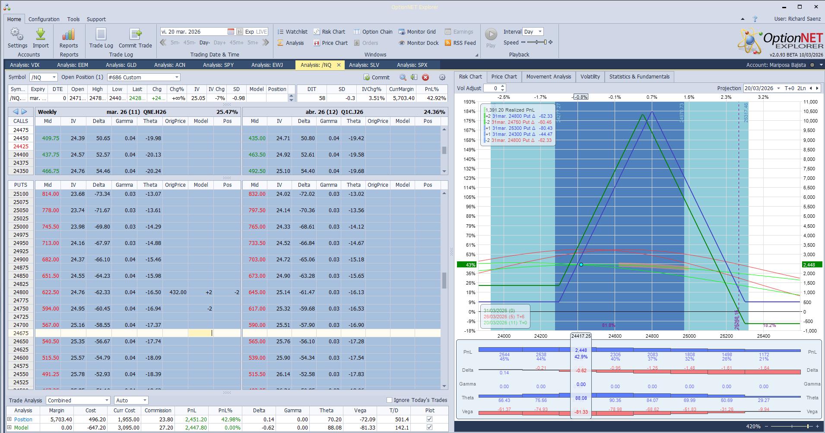Open the Monitor Grid window
This screenshot has width=825, height=433.
point(417,31)
